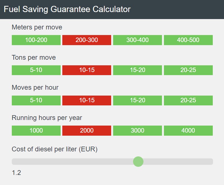Viewport: 224px width, 185px height.
Task: Pick 4000 running hours per year
Action: click(x=188, y=131)
